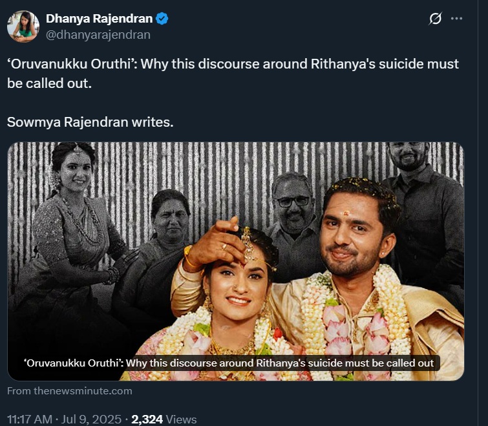488x426 pixels.
Task: Click the headline caption on preview image
Action: tap(229, 363)
